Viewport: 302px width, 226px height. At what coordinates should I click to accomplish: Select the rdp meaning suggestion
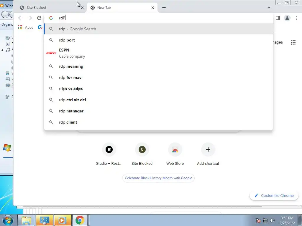[158, 66]
